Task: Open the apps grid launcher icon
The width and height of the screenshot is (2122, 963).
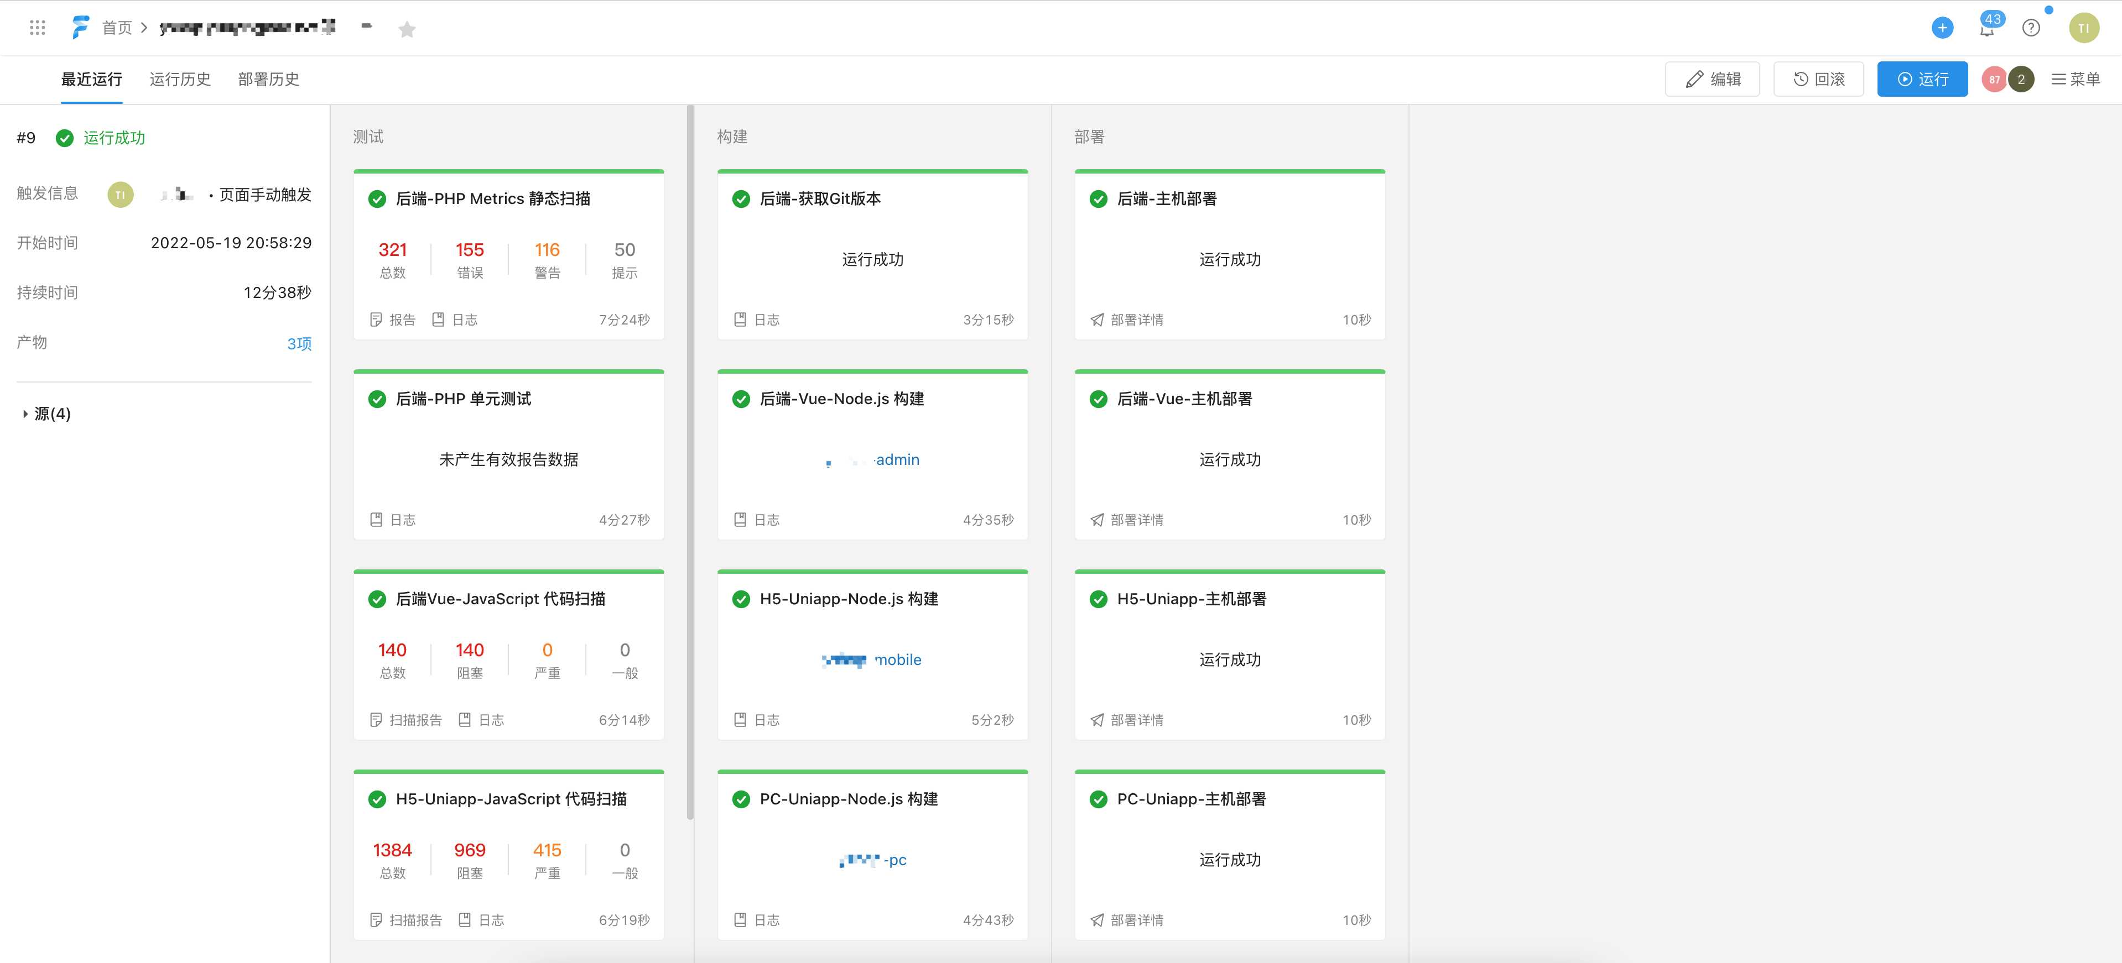Action: 37,28
